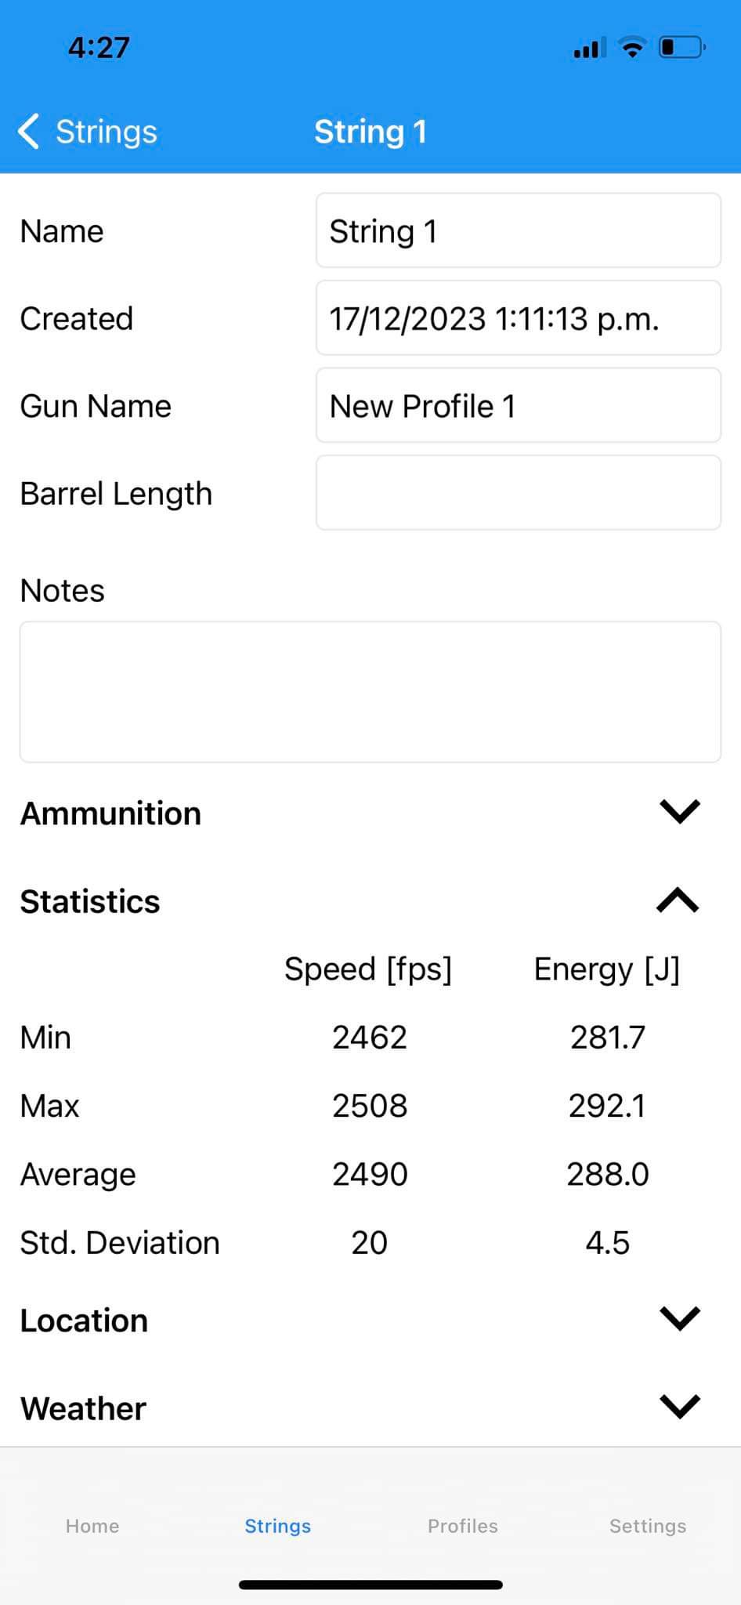The width and height of the screenshot is (741, 1605).
Task: Expand the Ammunition section chevron
Action: (x=679, y=812)
